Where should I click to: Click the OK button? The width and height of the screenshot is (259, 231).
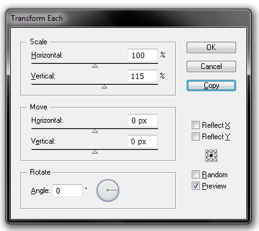[211, 47]
